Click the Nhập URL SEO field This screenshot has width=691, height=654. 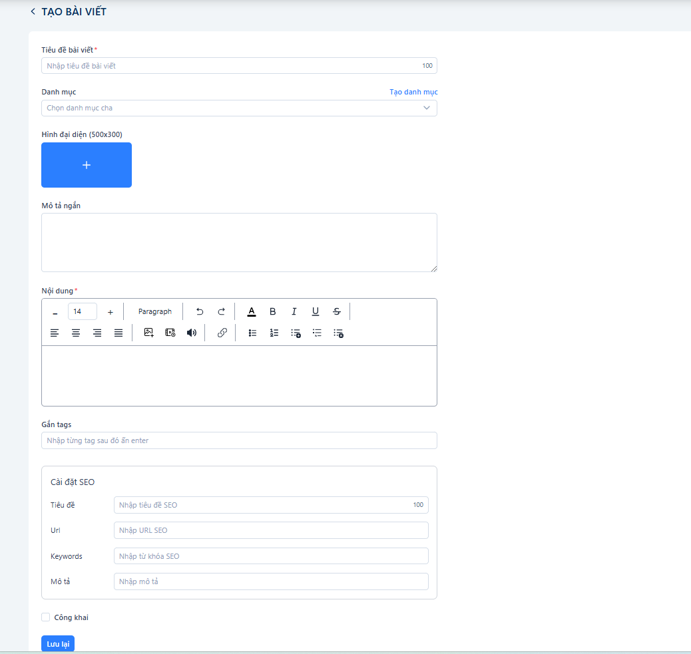coord(271,530)
